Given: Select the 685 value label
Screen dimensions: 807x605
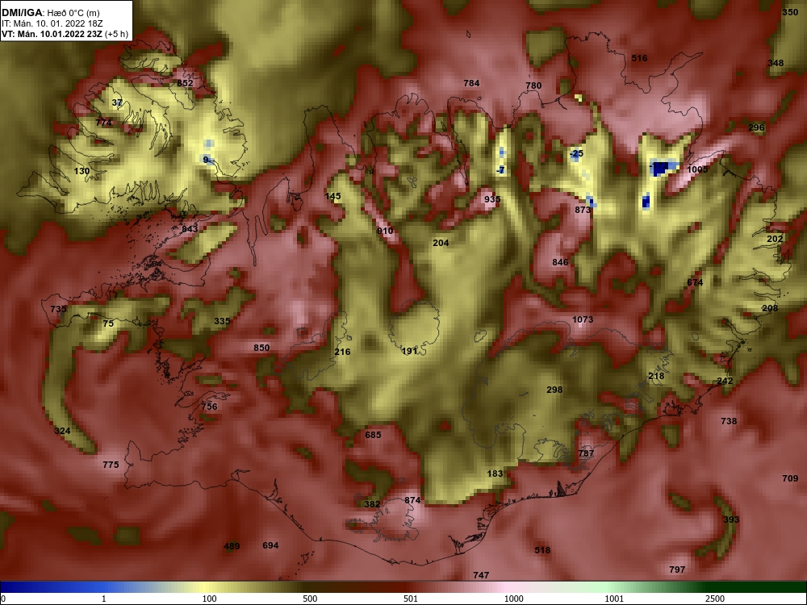Looking at the screenshot, I should [x=373, y=435].
